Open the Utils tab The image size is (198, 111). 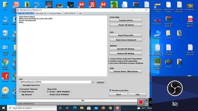coord(80,13)
